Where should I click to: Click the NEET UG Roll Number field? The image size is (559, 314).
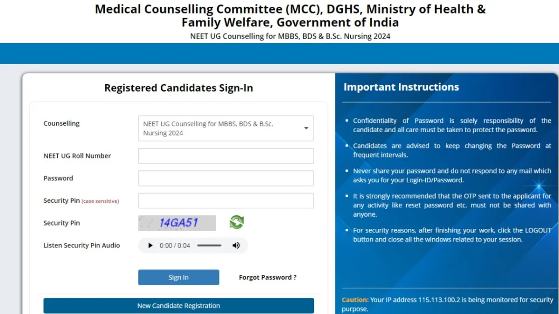[x=225, y=156]
